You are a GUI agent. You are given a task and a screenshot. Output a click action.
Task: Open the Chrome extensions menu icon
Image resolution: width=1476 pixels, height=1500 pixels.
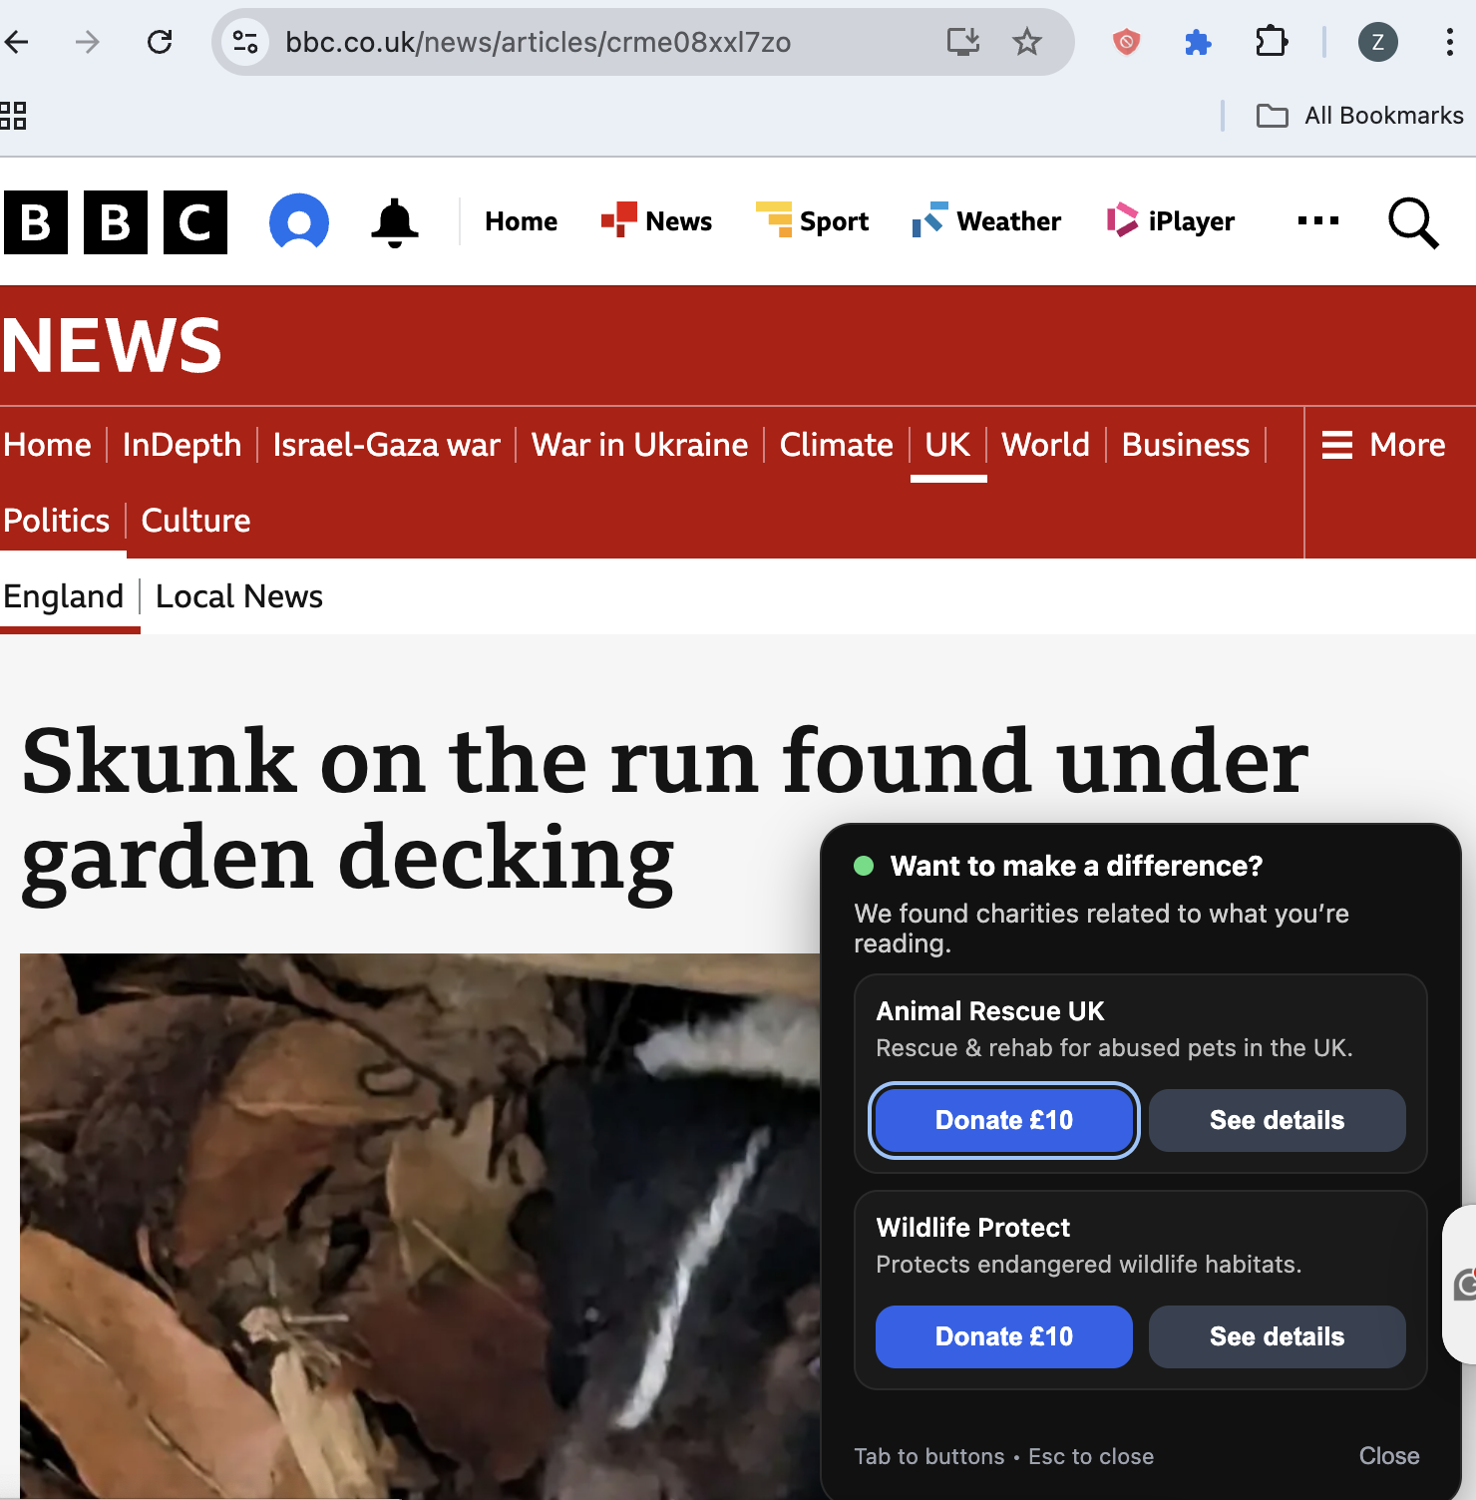coord(1271,42)
